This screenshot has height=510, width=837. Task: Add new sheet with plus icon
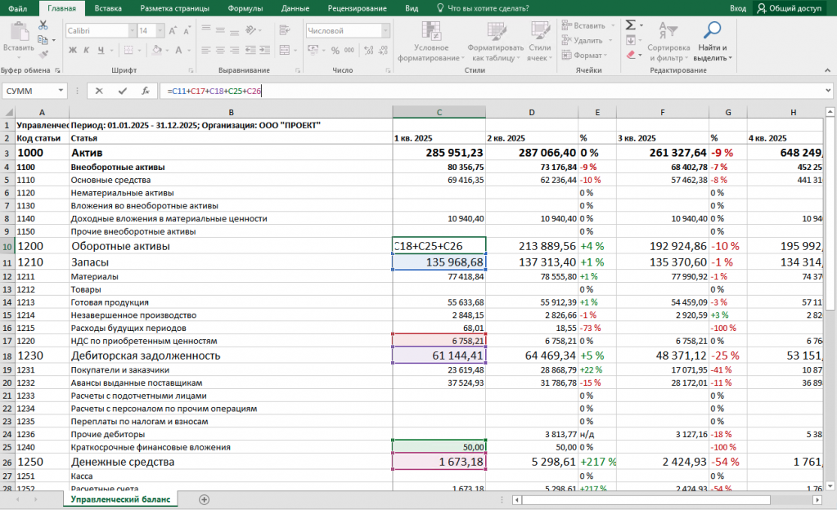pyautogui.click(x=204, y=499)
